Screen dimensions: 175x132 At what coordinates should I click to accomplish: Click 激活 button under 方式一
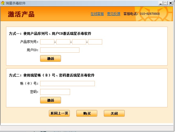coord(51,58)
